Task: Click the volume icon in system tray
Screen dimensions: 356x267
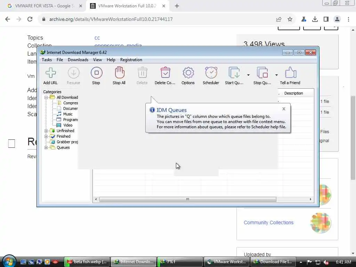Action: tap(326, 262)
